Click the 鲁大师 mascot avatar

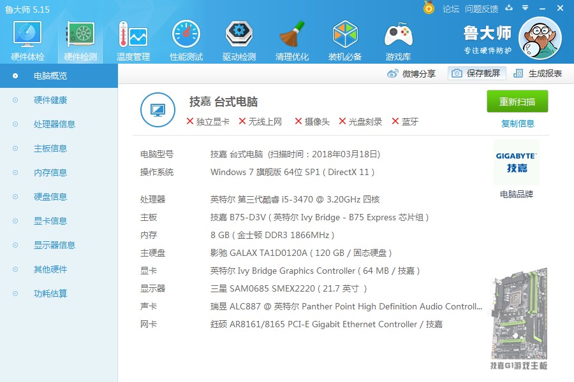(540, 38)
